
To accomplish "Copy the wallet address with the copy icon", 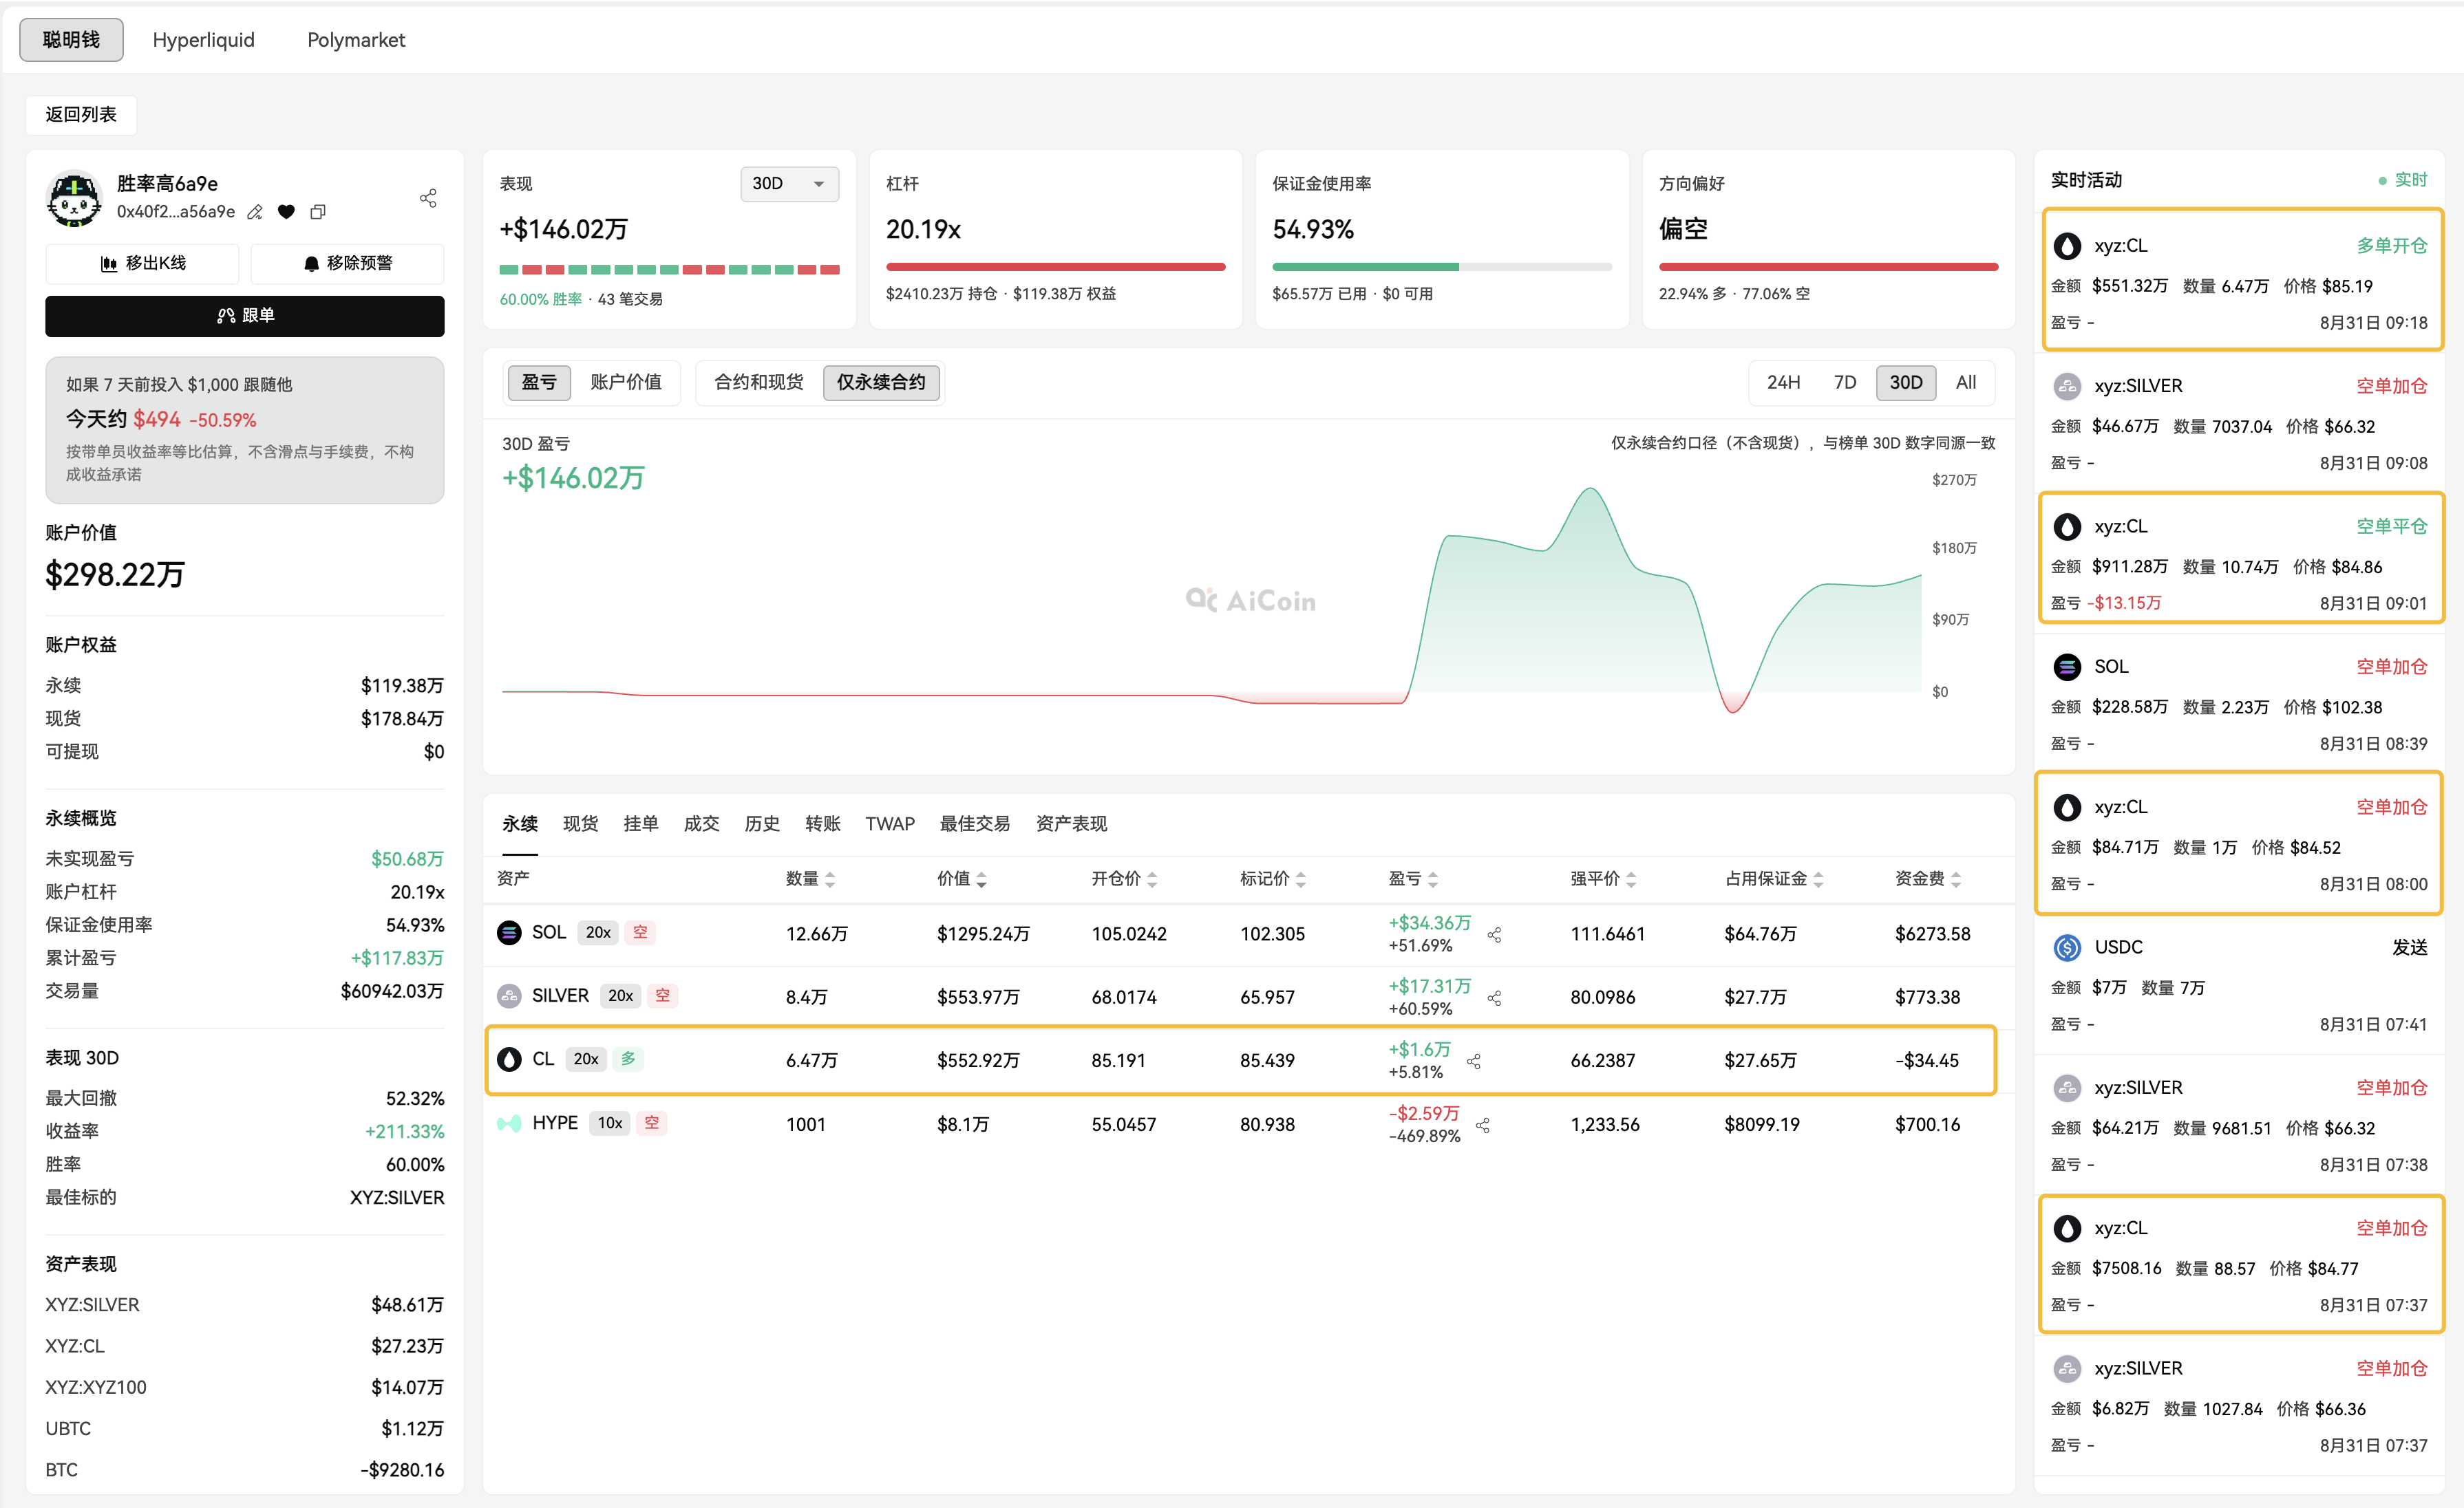I will pyautogui.click(x=318, y=212).
